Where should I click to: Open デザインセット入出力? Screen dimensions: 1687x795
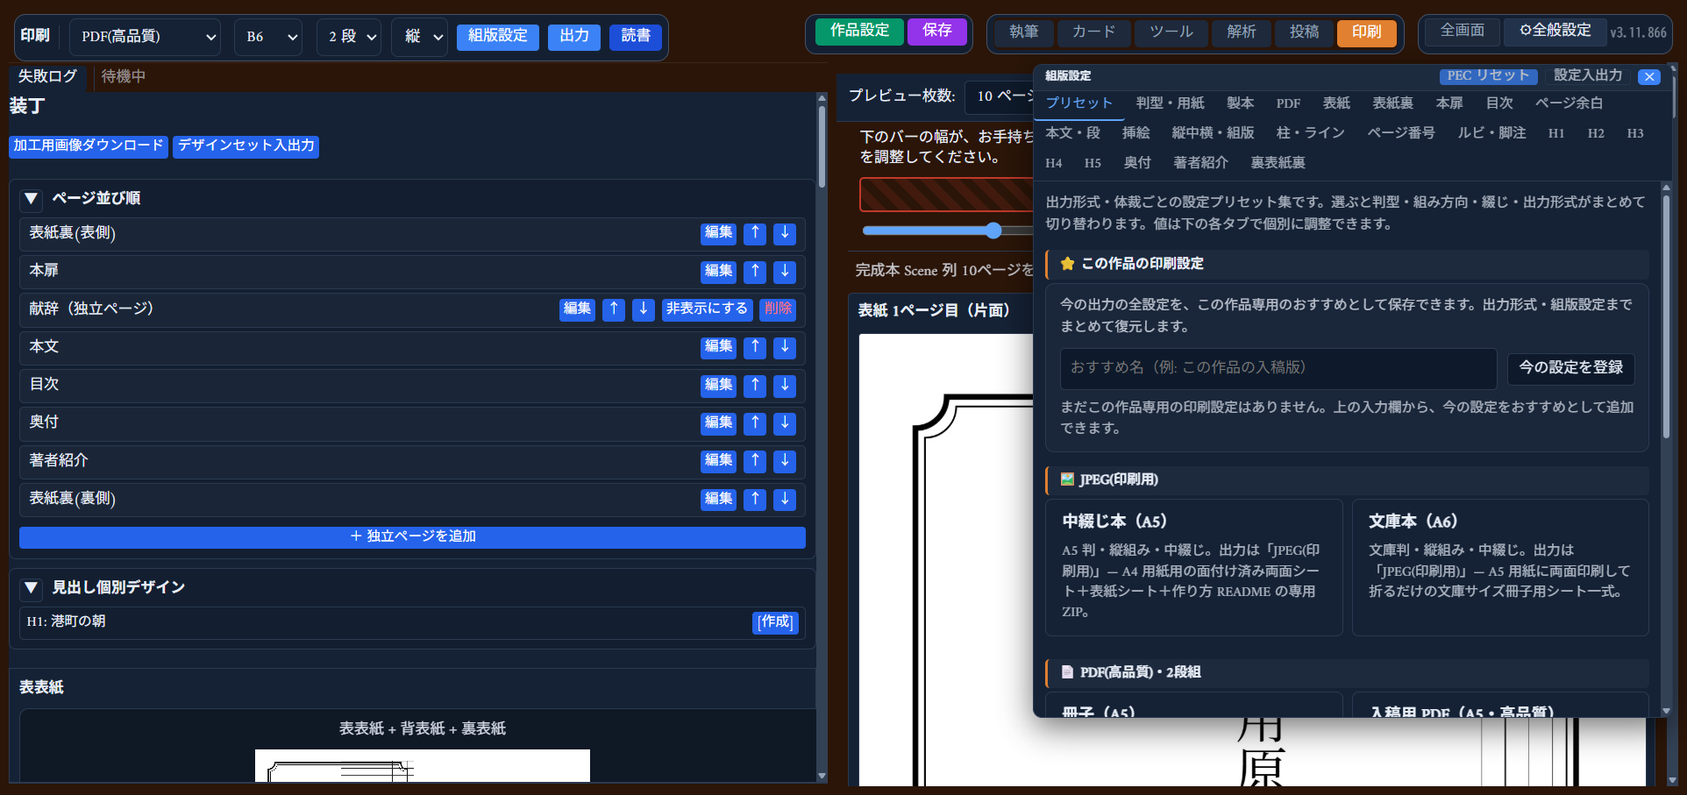246,146
